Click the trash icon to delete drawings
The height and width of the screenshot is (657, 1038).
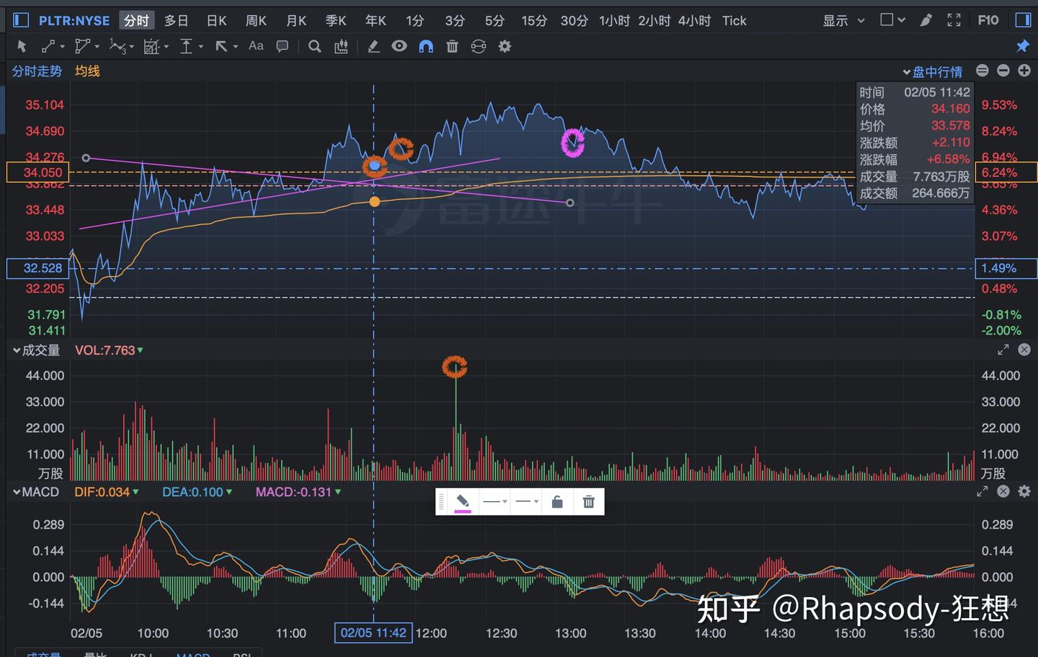click(452, 45)
